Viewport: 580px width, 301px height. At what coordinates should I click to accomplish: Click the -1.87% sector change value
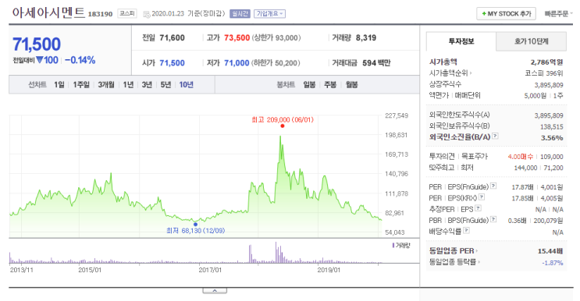(x=552, y=263)
